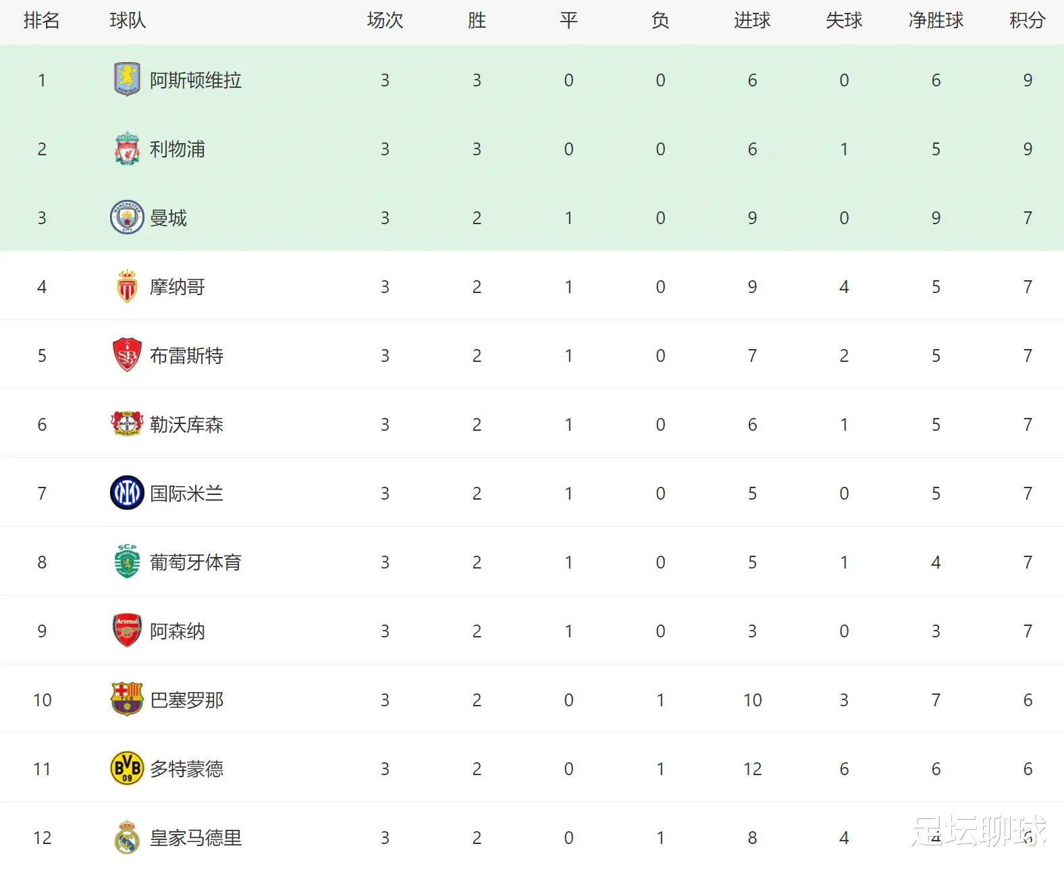
Task: Click the Inter Milan club crest
Action: 127,493
